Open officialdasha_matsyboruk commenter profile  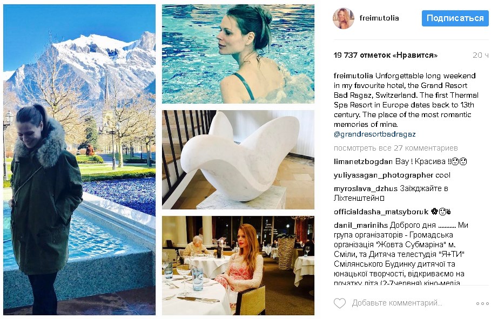(381, 212)
